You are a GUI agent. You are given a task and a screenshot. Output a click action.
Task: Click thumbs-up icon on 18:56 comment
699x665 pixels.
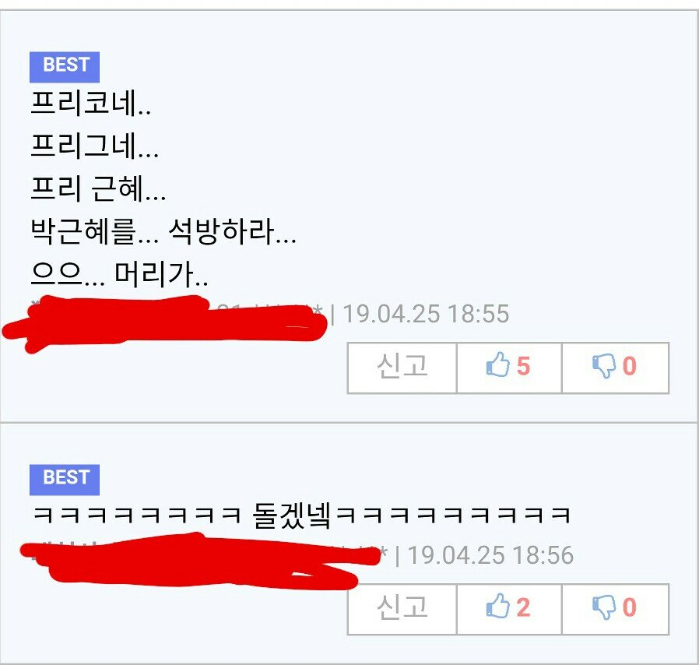(497, 606)
